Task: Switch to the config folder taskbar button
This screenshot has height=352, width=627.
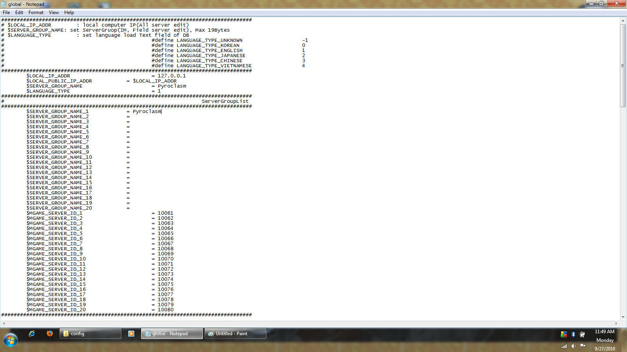Action: pyautogui.click(x=91, y=334)
